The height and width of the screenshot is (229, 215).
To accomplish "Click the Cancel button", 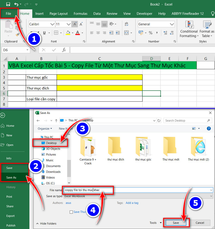I will (200, 223).
